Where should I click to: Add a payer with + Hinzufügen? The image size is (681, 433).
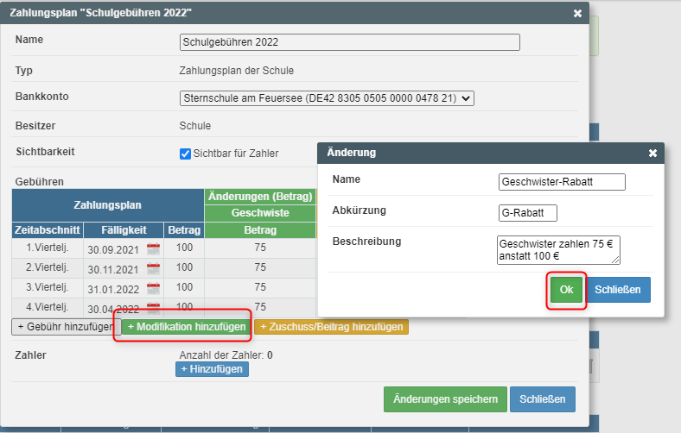pyautogui.click(x=212, y=369)
